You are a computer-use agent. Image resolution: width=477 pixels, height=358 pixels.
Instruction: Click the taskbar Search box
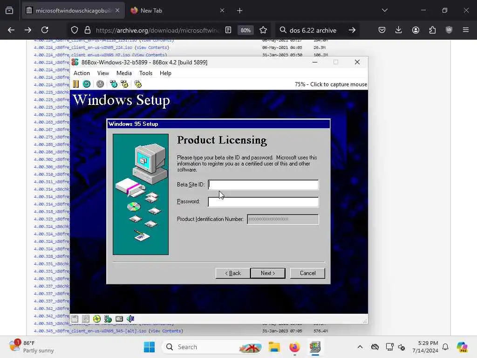point(212,347)
